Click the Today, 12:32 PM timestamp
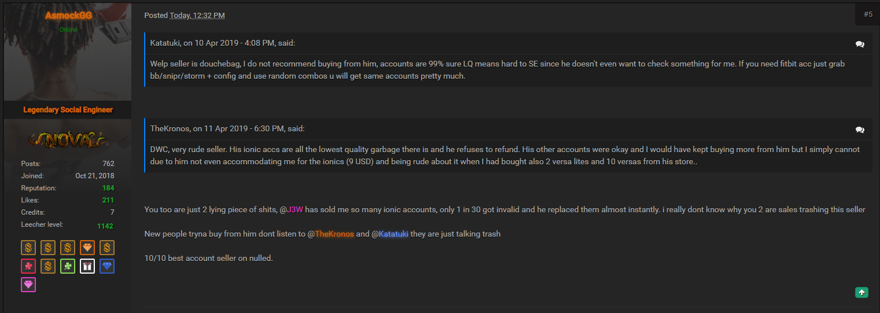Viewport: 880px width, 313px height. pos(197,16)
